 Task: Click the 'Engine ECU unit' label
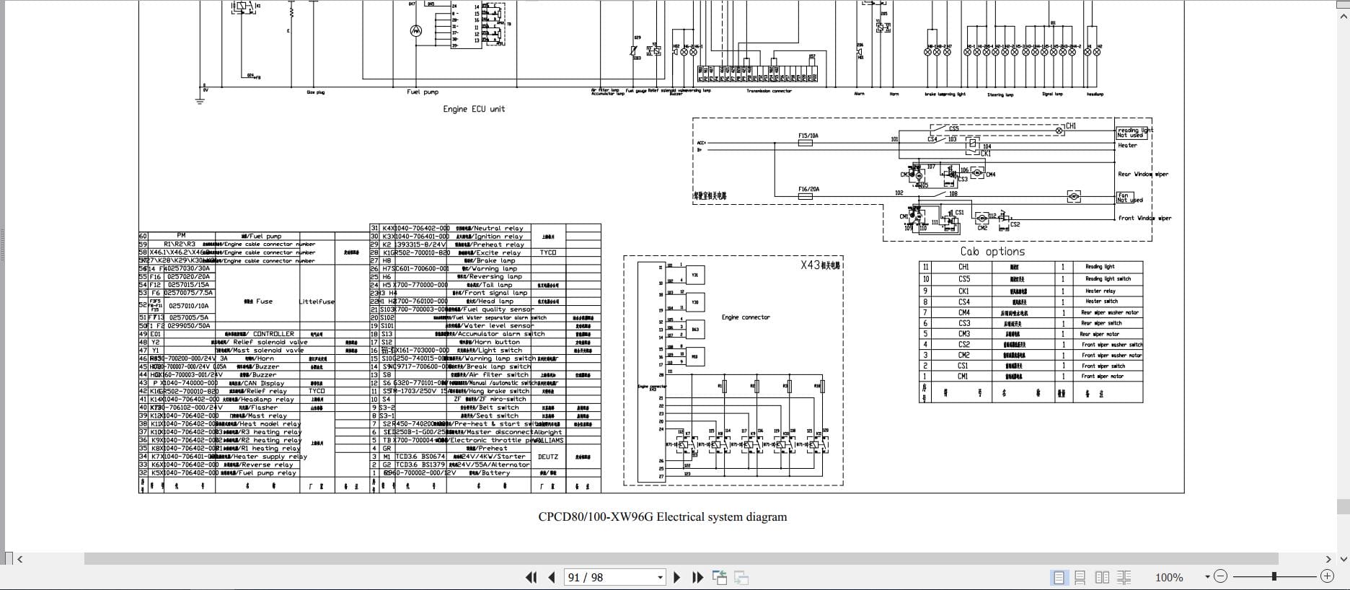tap(474, 109)
